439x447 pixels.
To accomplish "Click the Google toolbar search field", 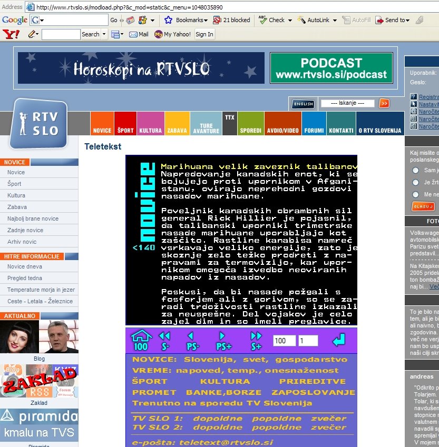I will pyautogui.click(x=76, y=20).
